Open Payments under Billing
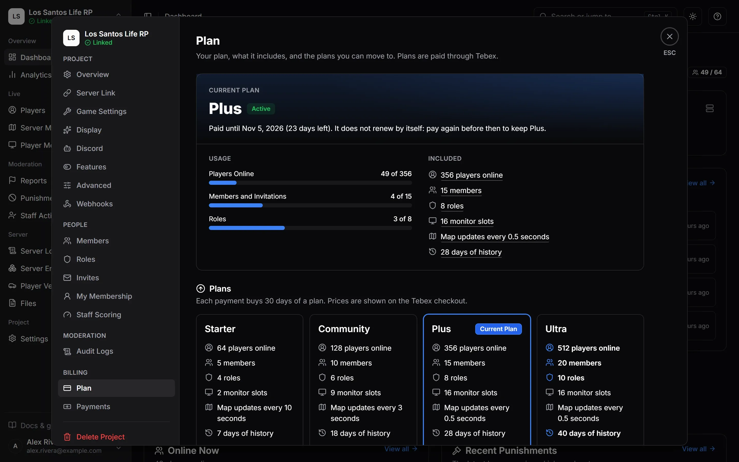 (x=116, y=407)
